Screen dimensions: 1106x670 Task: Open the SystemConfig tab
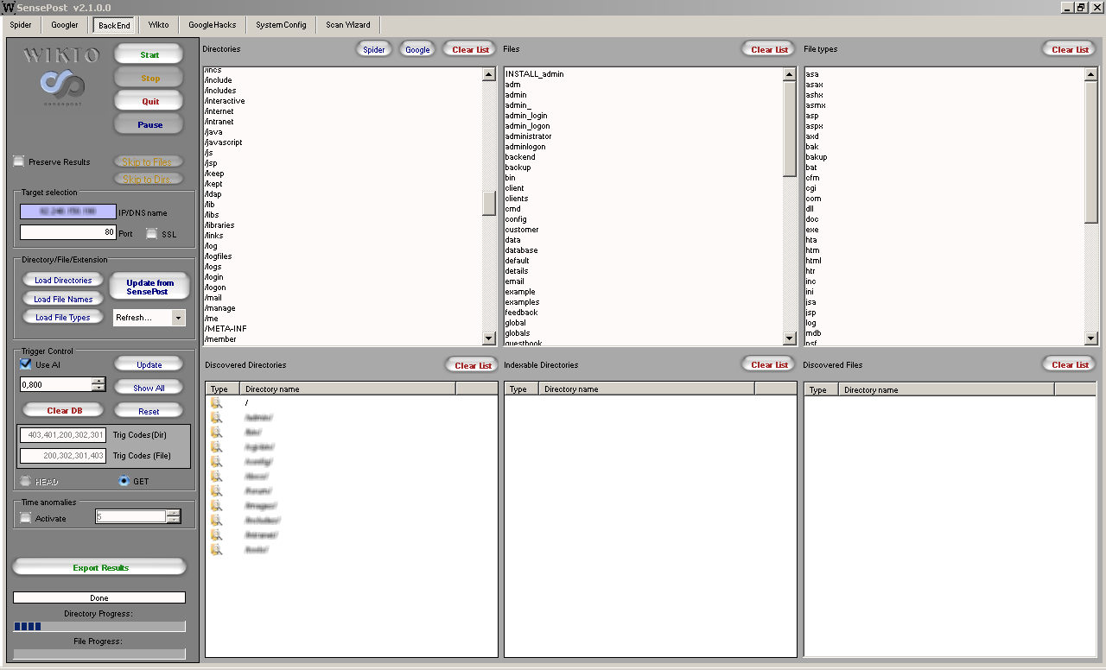(281, 25)
